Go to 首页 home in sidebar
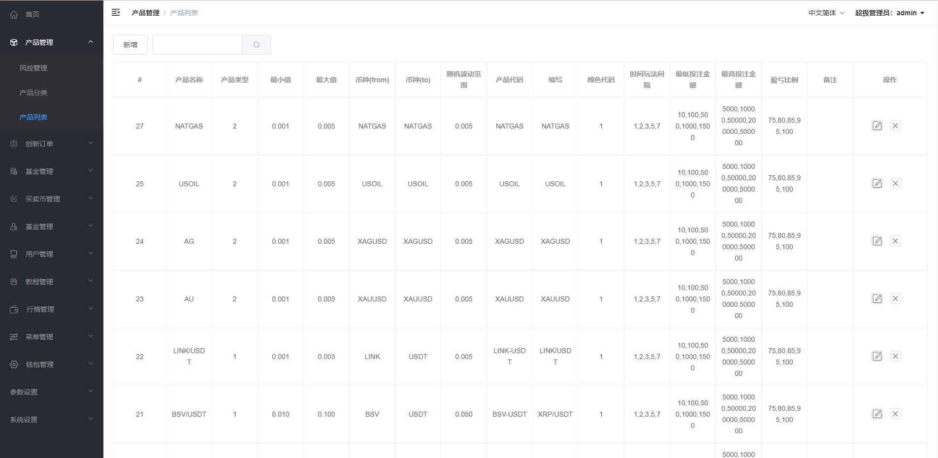This screenshot has width=938, height=458. [x=32, y=14]
